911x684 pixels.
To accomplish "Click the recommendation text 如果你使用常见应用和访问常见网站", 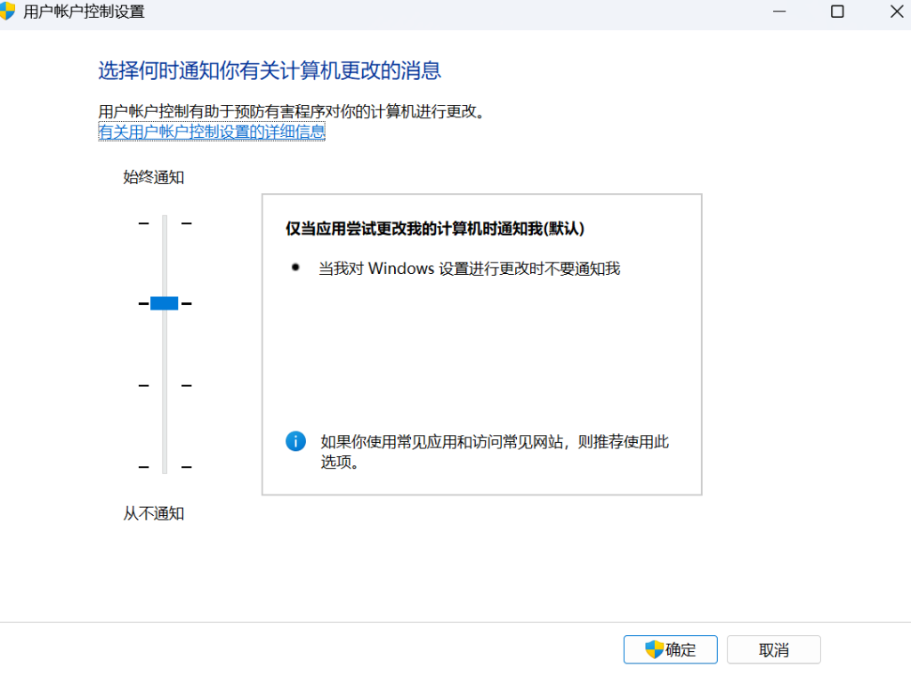I will (x=441, y=442).
